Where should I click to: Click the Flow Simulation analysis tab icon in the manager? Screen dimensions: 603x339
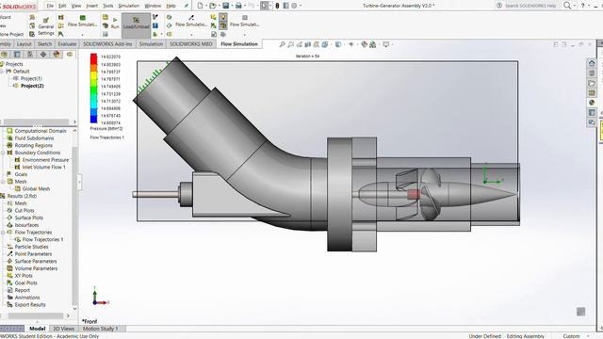pyautogui.click(x=70, y=55)
